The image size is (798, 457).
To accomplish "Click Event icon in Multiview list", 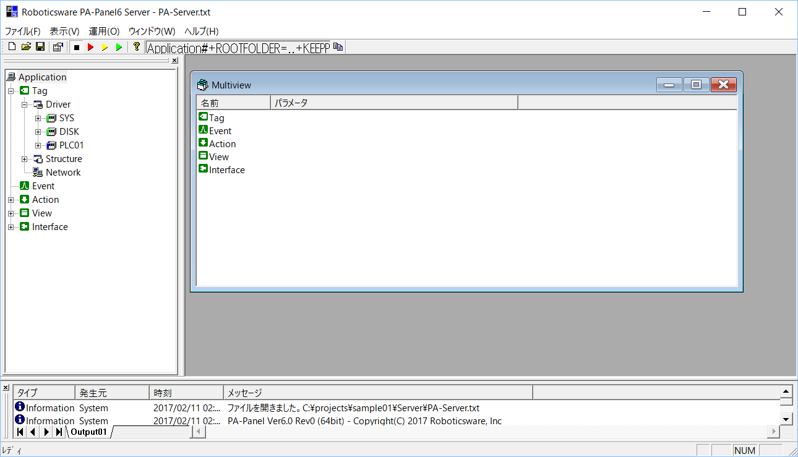I will (203, 130).
